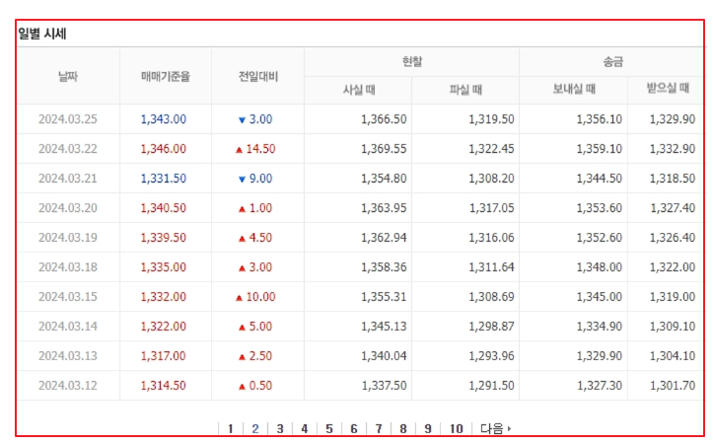Click the 일별 시세 section title

[x=42, y=34]
